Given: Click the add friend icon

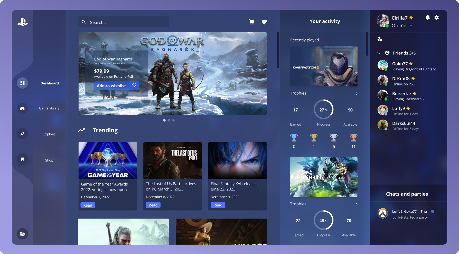Looking at the screenshot, I should point(380,39).
